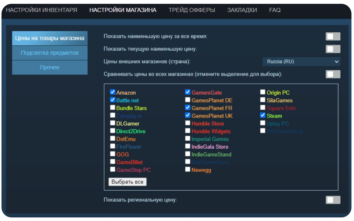This screenshot has height=221, width=354.
Task: Click the Выбрать все button
Action: coord(128,182)
